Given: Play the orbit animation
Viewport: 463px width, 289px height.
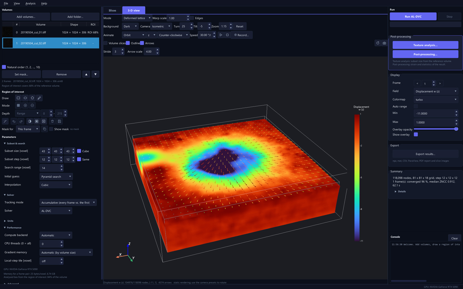Looking at the screenshot, I should 221,35.
